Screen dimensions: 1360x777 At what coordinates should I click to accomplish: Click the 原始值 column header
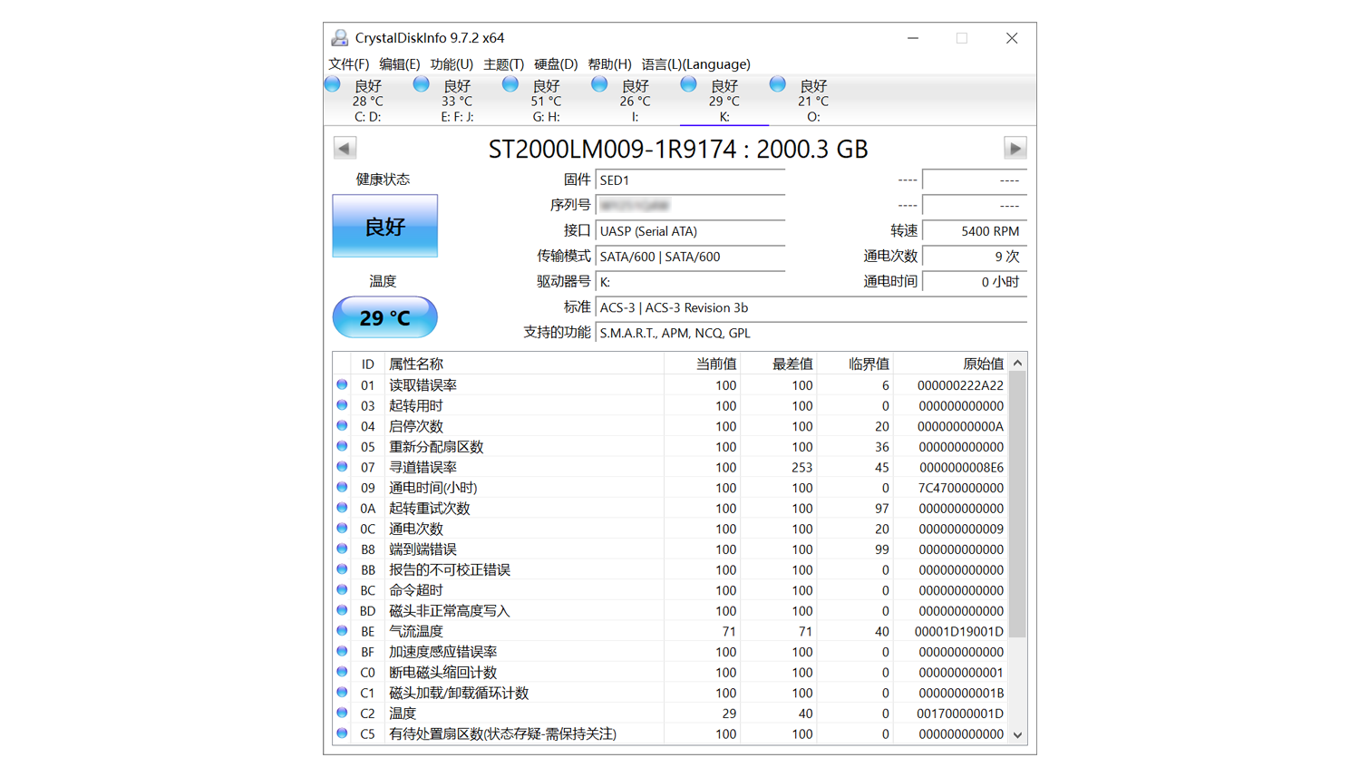[x=951, y=364]
